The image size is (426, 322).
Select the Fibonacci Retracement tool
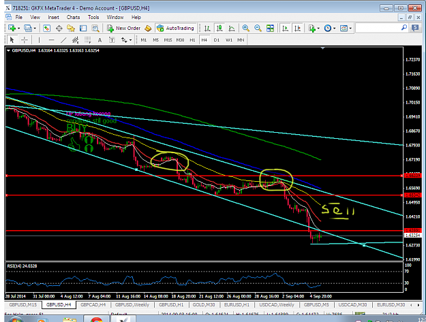[87, 40]
